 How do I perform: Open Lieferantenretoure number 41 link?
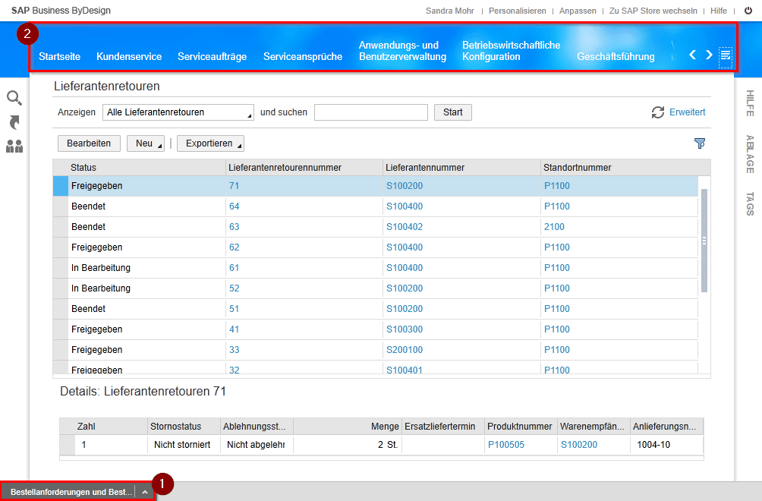235,329
